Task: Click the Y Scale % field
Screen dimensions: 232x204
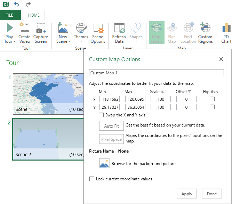Action: coord(161,107)
